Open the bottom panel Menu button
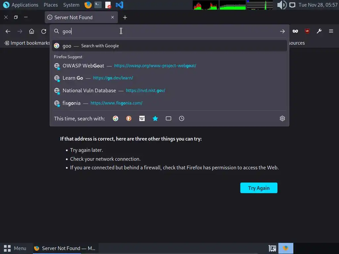The height and width of the screenshot is (254, 339). pos(15,248)
